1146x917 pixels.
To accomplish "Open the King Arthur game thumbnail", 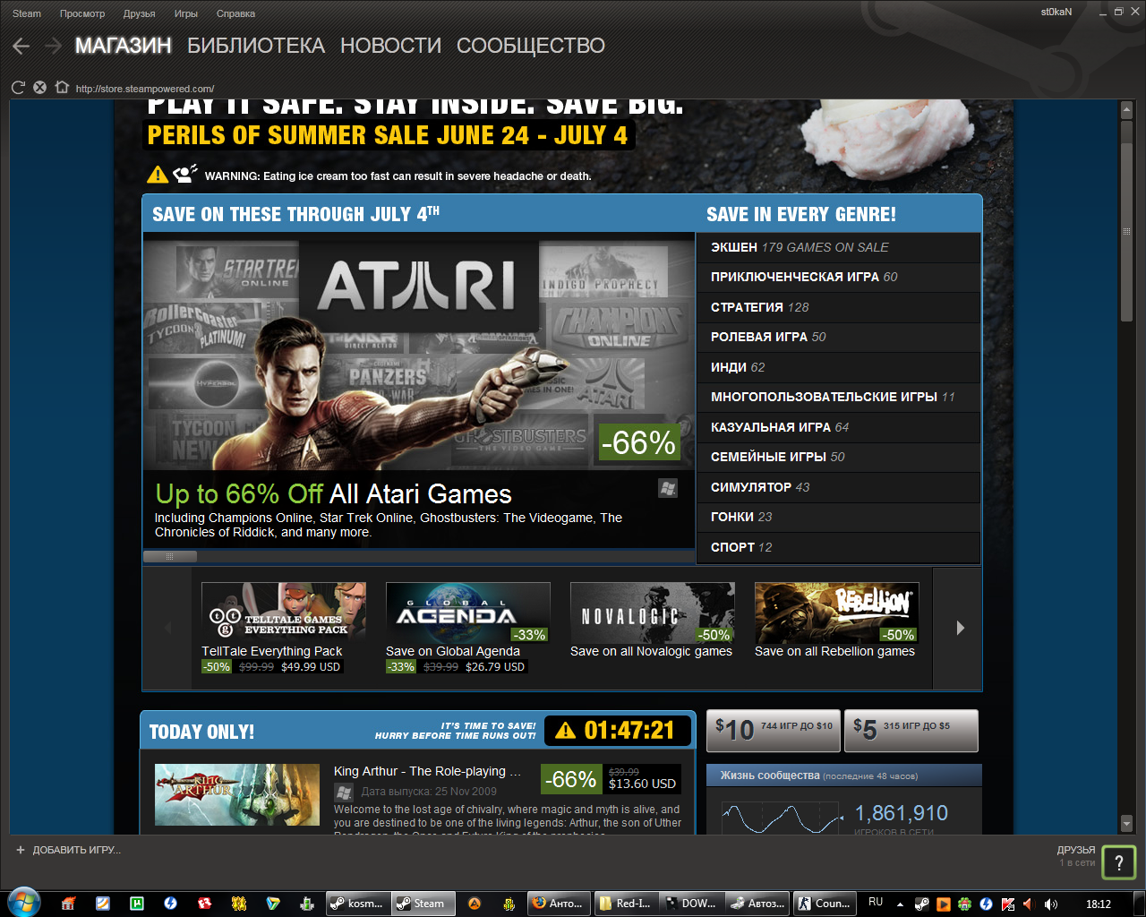I will pyautogui.click(x=237, y=794).
